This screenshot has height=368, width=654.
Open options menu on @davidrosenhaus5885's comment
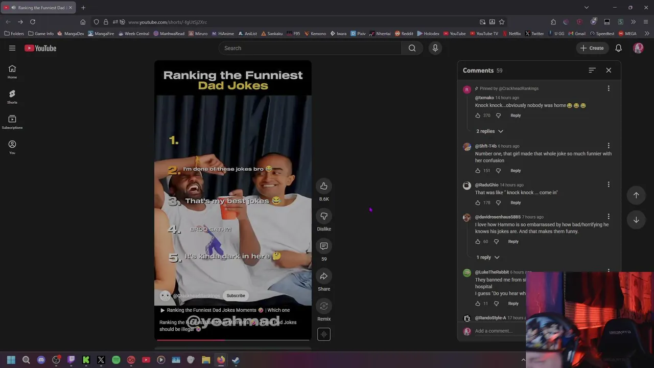[609, 216]
